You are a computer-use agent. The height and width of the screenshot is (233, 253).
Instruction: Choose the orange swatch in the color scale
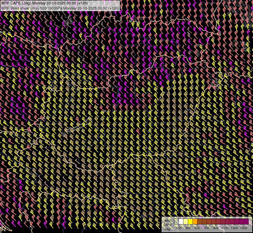[195, 222]
